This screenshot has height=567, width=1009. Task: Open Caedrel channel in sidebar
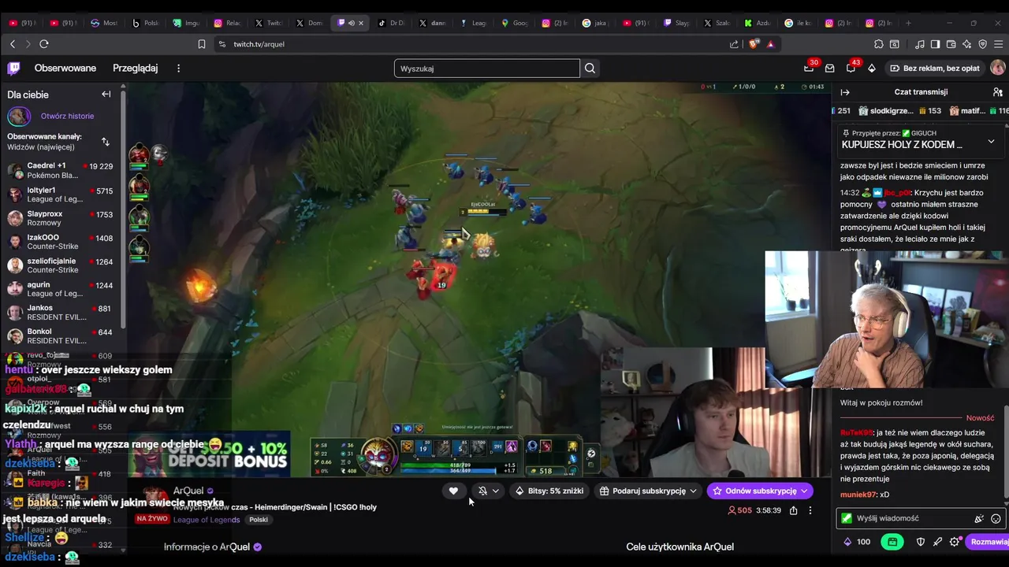click(x=61, y=171)
